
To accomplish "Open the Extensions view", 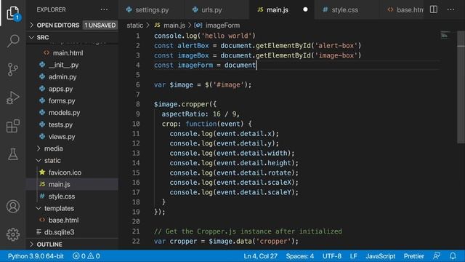I will tap(13, 126).
